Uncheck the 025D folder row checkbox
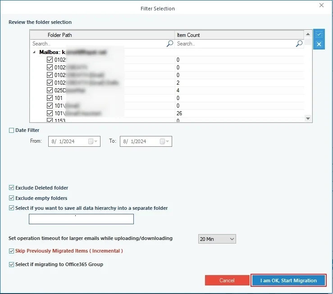The width and height of the screenshot is (333, 294). 50,90
